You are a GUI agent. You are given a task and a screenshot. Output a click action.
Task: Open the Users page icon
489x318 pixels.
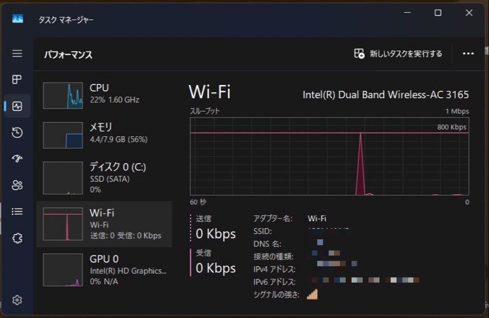17,185
